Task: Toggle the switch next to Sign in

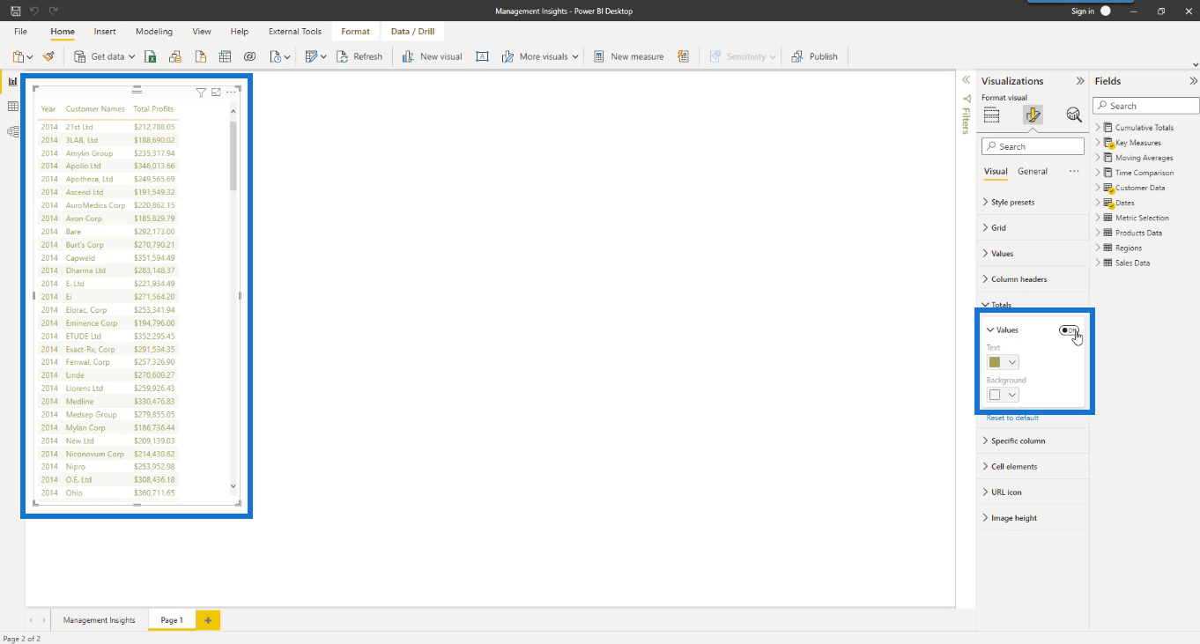Action: [1106, 11]
